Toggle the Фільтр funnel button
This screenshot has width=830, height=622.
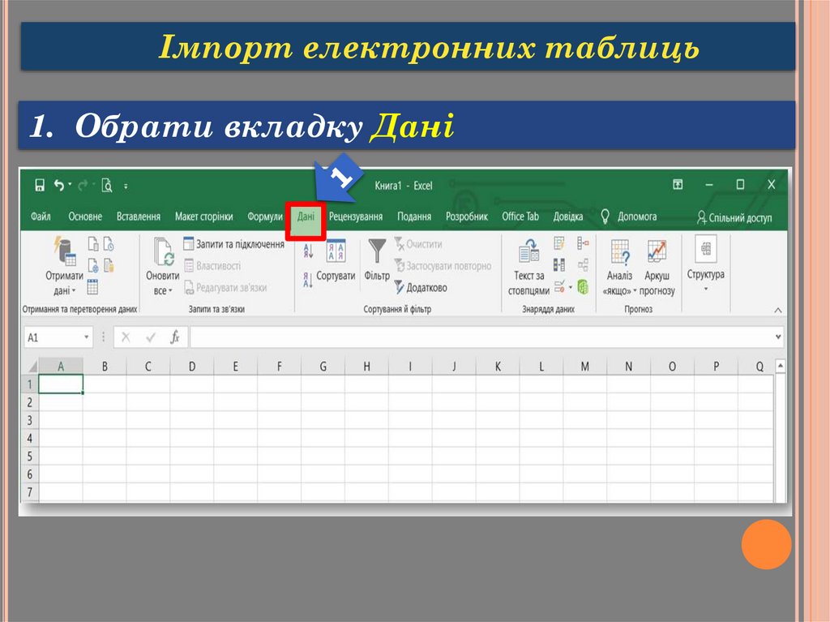[x=377, y=260]
